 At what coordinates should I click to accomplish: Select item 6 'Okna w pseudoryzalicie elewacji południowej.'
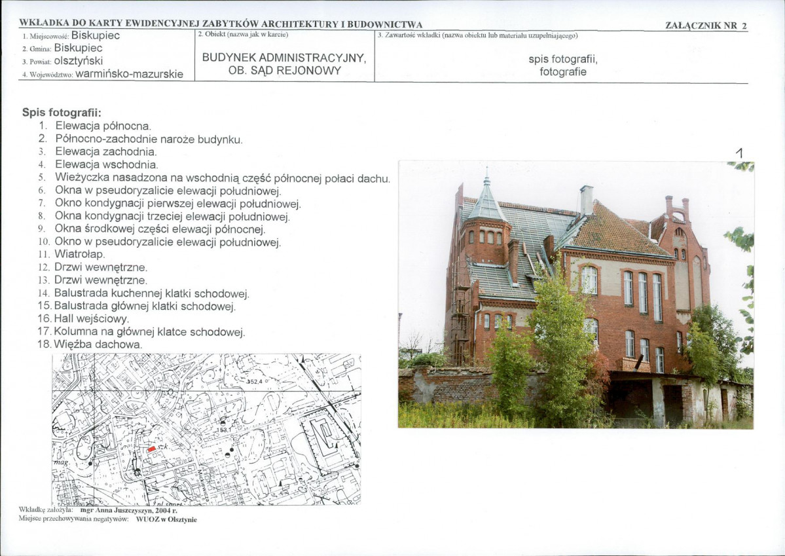click(x=168, y=191)
